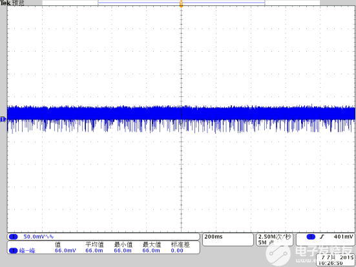
Task: Click the Tek logo
Action: click(5, 3)
